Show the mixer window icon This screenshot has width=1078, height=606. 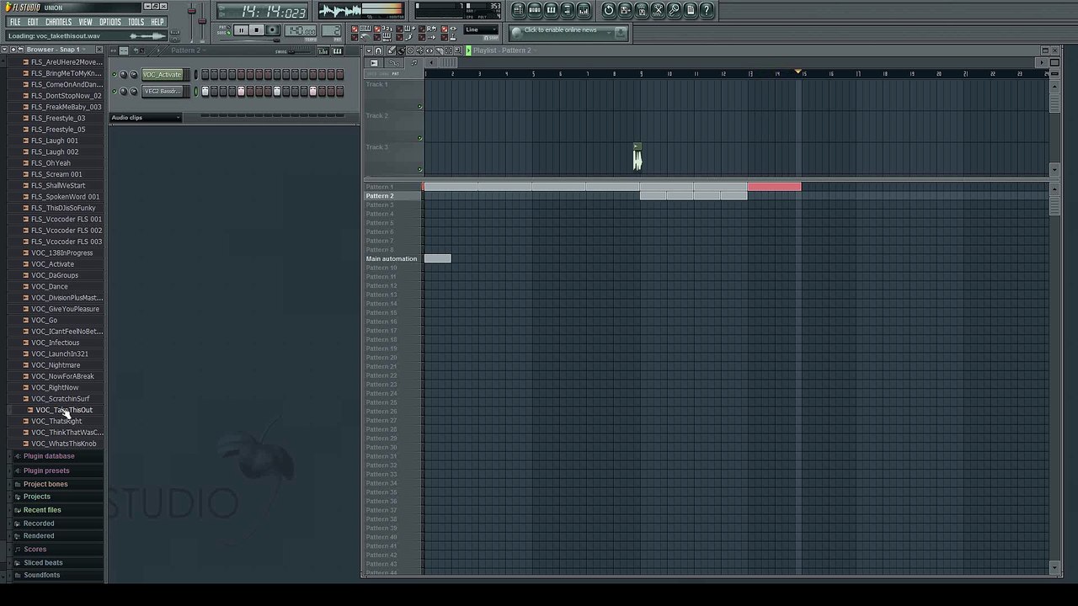(584, 10)
